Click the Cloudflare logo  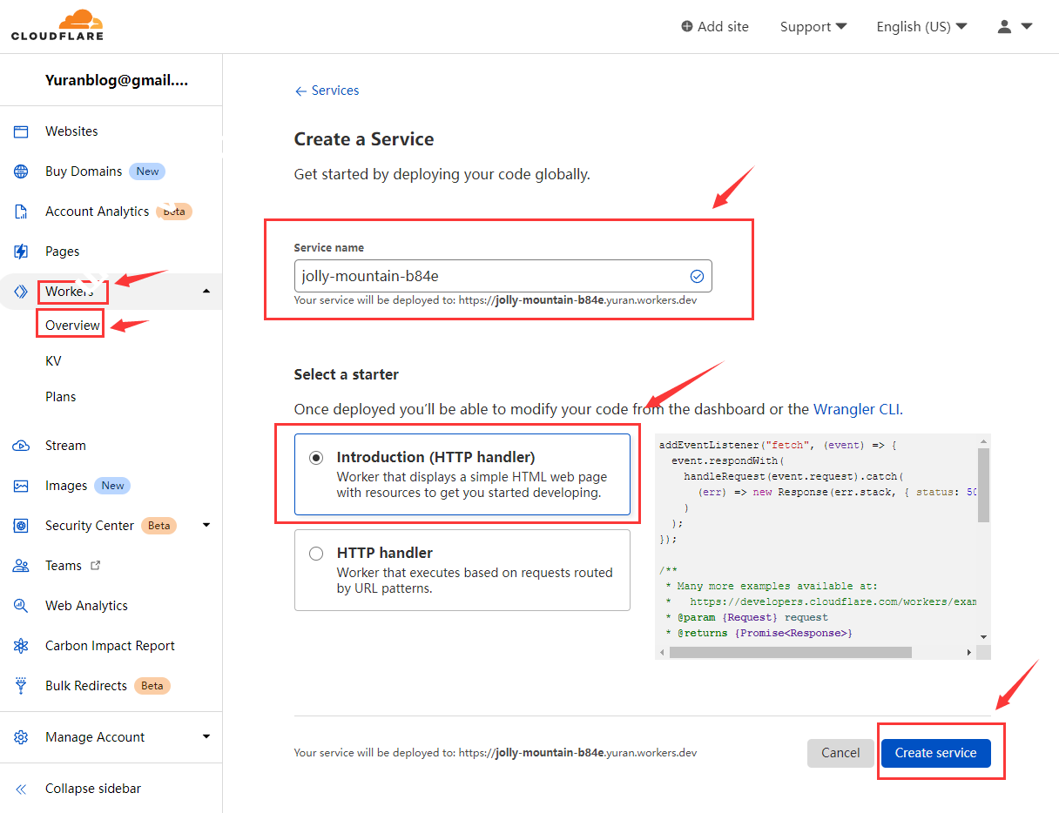[57, 25]
